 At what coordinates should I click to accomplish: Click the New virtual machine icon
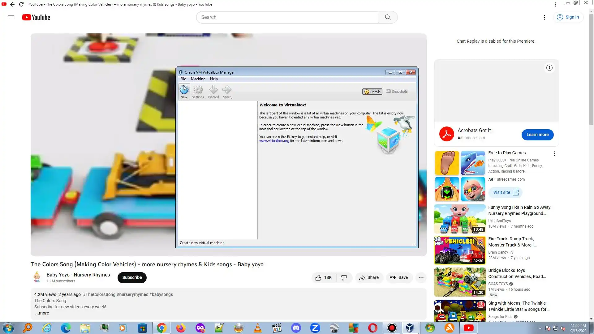184,90
